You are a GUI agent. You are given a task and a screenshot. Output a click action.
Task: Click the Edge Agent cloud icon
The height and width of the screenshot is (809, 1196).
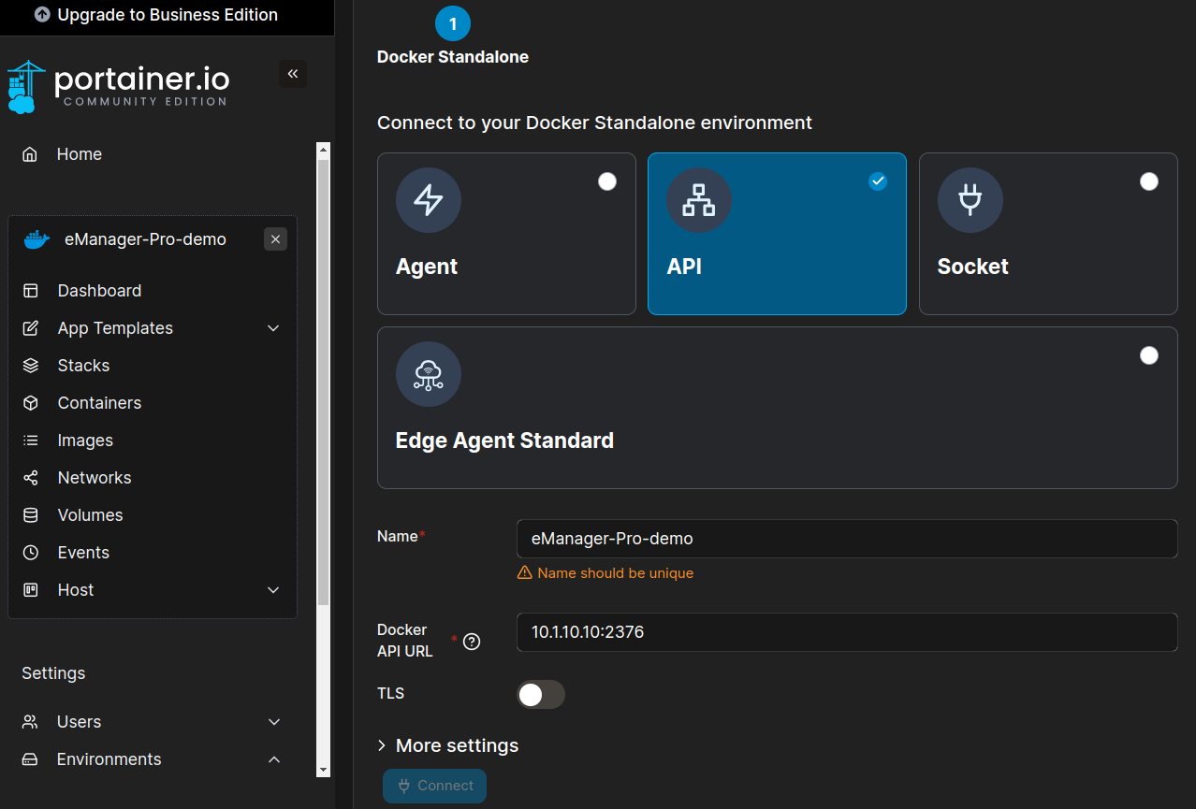[428, 374]
